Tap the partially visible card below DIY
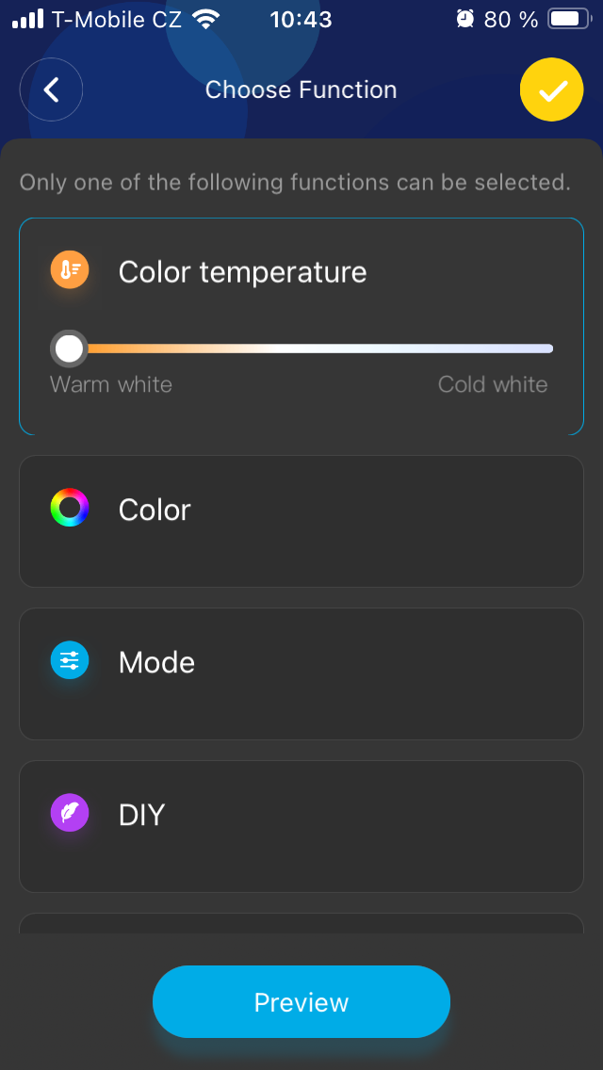The width and height of the screenshot is (603, 1070). [x=301, y=923]
